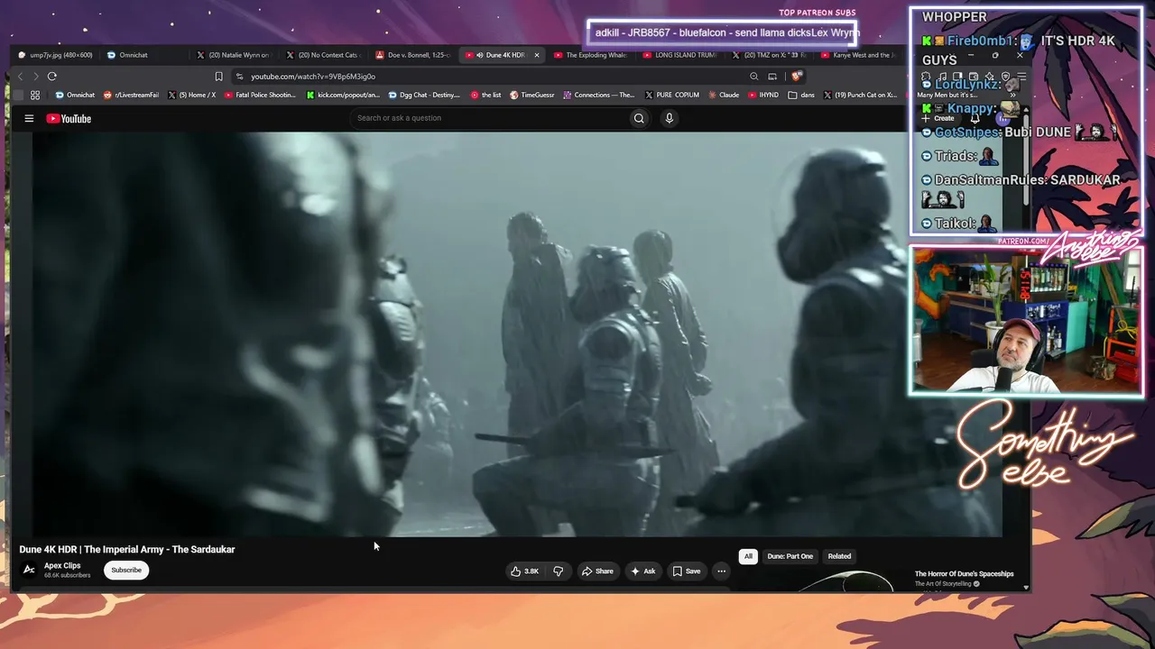Viewport: 1155px width, 649px height.
Task: Go to the YouTube home logo
Action: [69, 118]
